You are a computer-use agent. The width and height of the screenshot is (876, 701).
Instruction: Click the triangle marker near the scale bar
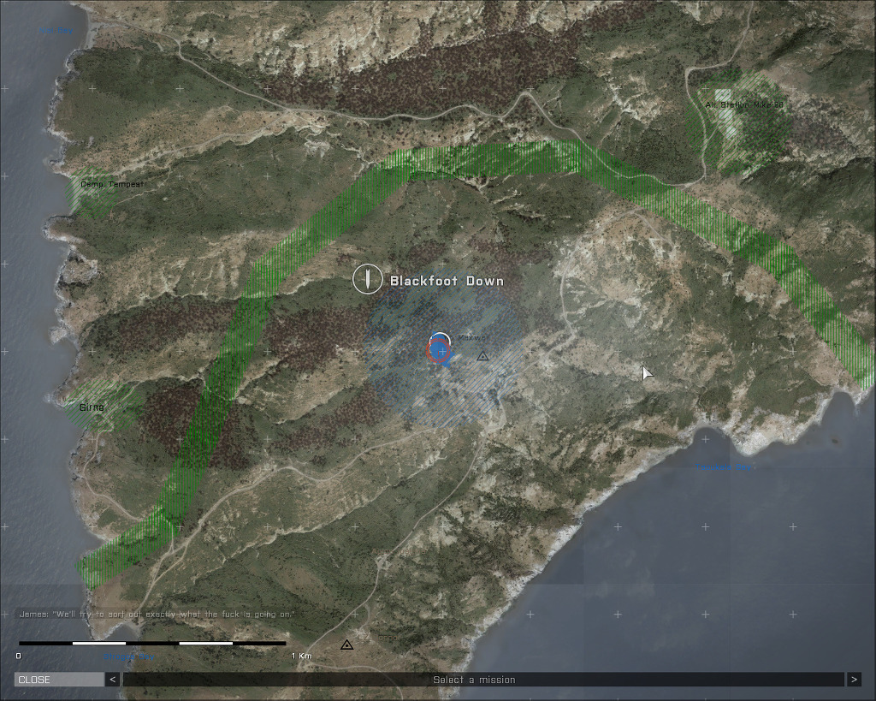[x=346, y=645]
